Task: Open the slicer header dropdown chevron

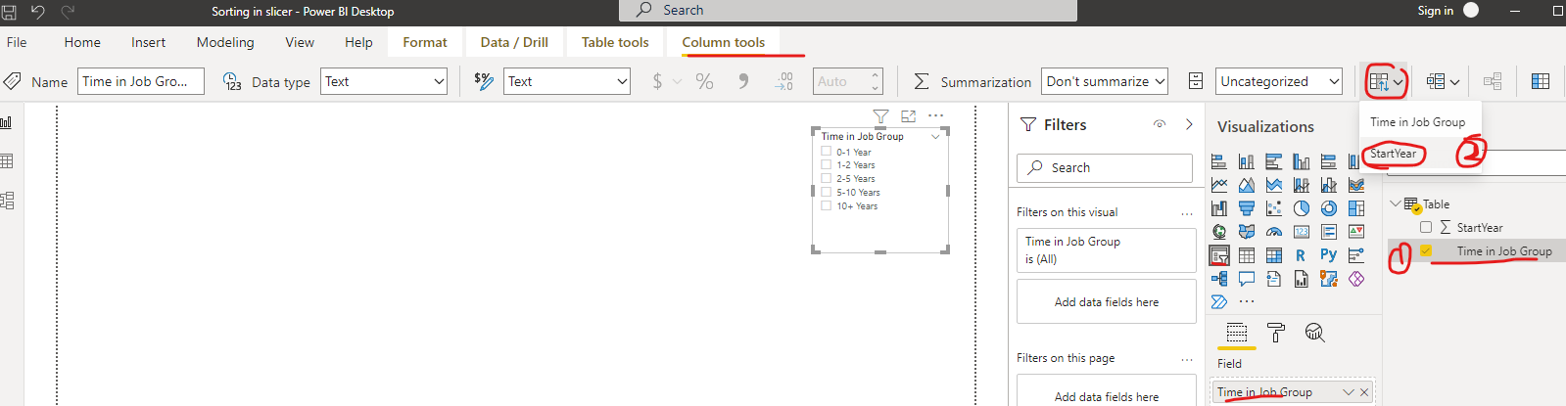Action: 935,136
